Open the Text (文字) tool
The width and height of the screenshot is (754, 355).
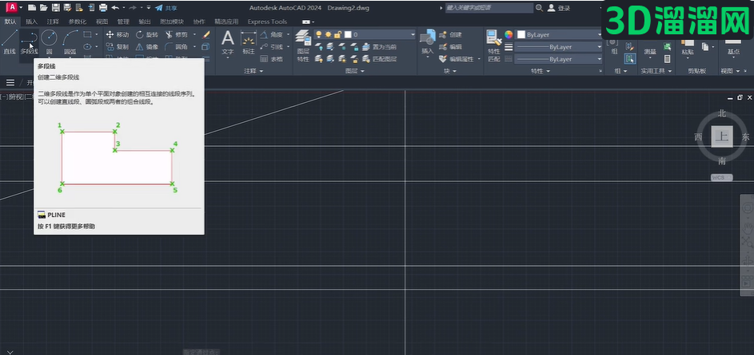(227, 42)
